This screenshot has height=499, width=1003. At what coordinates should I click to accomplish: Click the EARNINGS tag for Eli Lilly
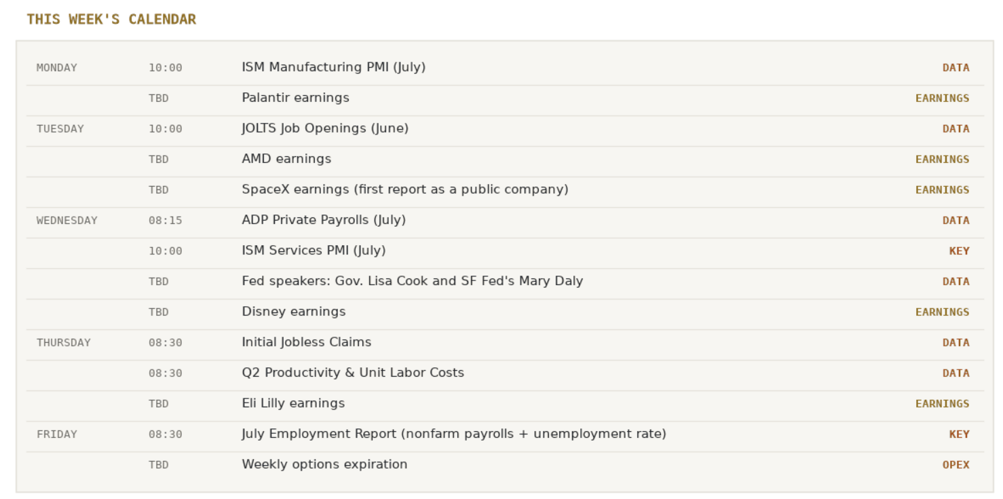(x=943, y=404)
